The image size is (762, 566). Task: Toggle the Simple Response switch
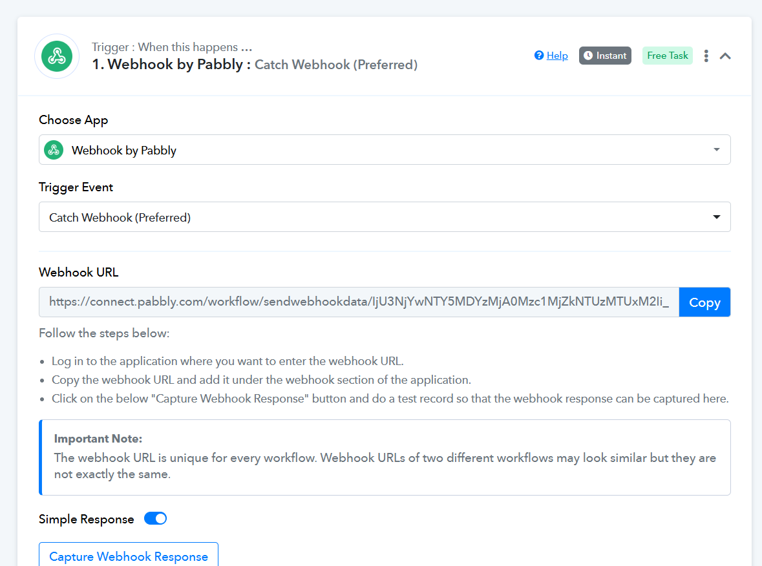[x=156, y=518]
